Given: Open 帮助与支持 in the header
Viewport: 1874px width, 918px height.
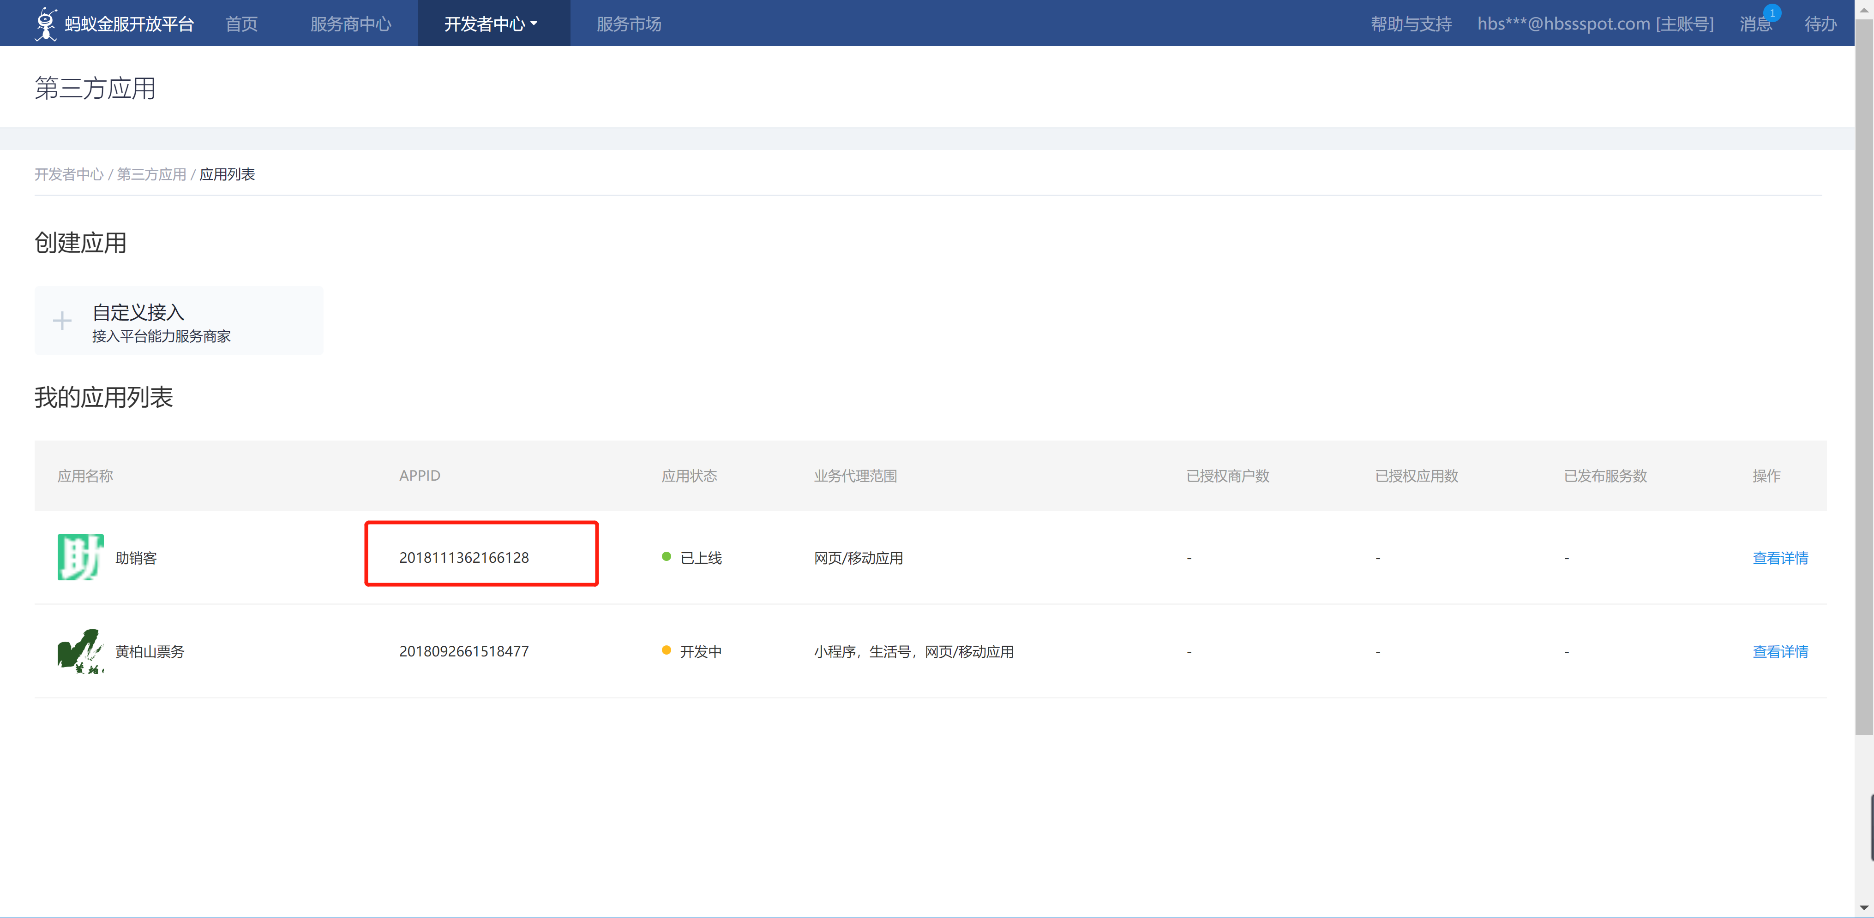Looking at the screenshot, I should click(x=1411, y=24).
